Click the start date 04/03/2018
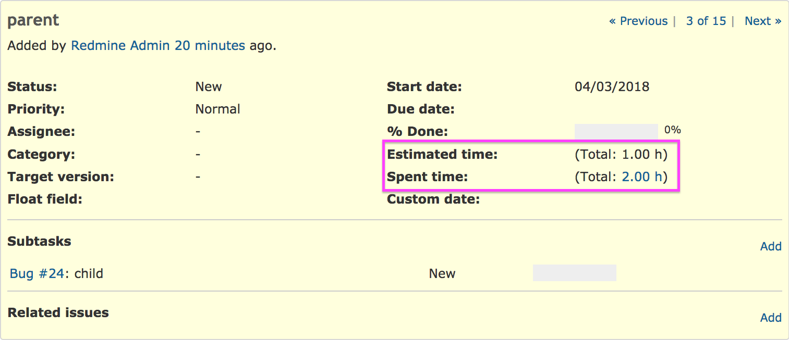This screenshot has width=789, height=340. pos(612,86)
